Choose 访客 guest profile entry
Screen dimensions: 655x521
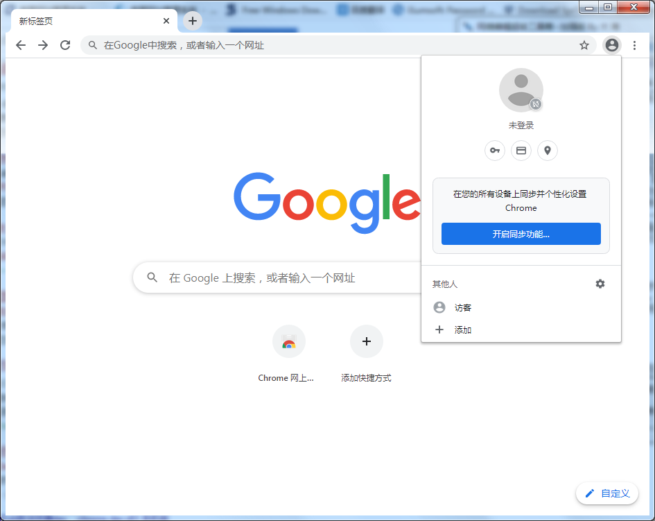pyautogui.click(x=521, y=308)
